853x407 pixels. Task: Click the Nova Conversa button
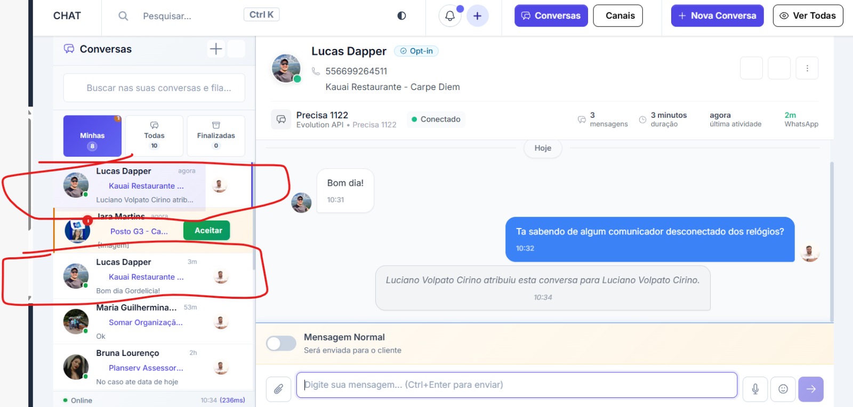click(717, 16)
